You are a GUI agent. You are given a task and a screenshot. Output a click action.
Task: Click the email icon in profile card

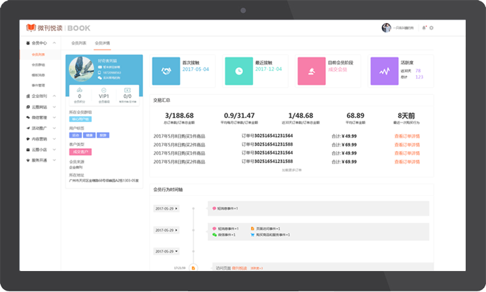(100, 67)
